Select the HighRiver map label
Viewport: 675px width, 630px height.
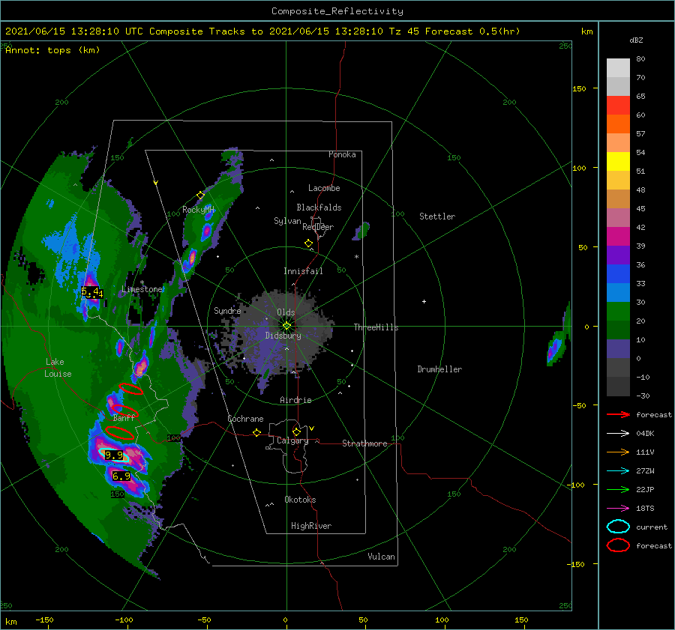pyautogui.click(x=311, y=526)
